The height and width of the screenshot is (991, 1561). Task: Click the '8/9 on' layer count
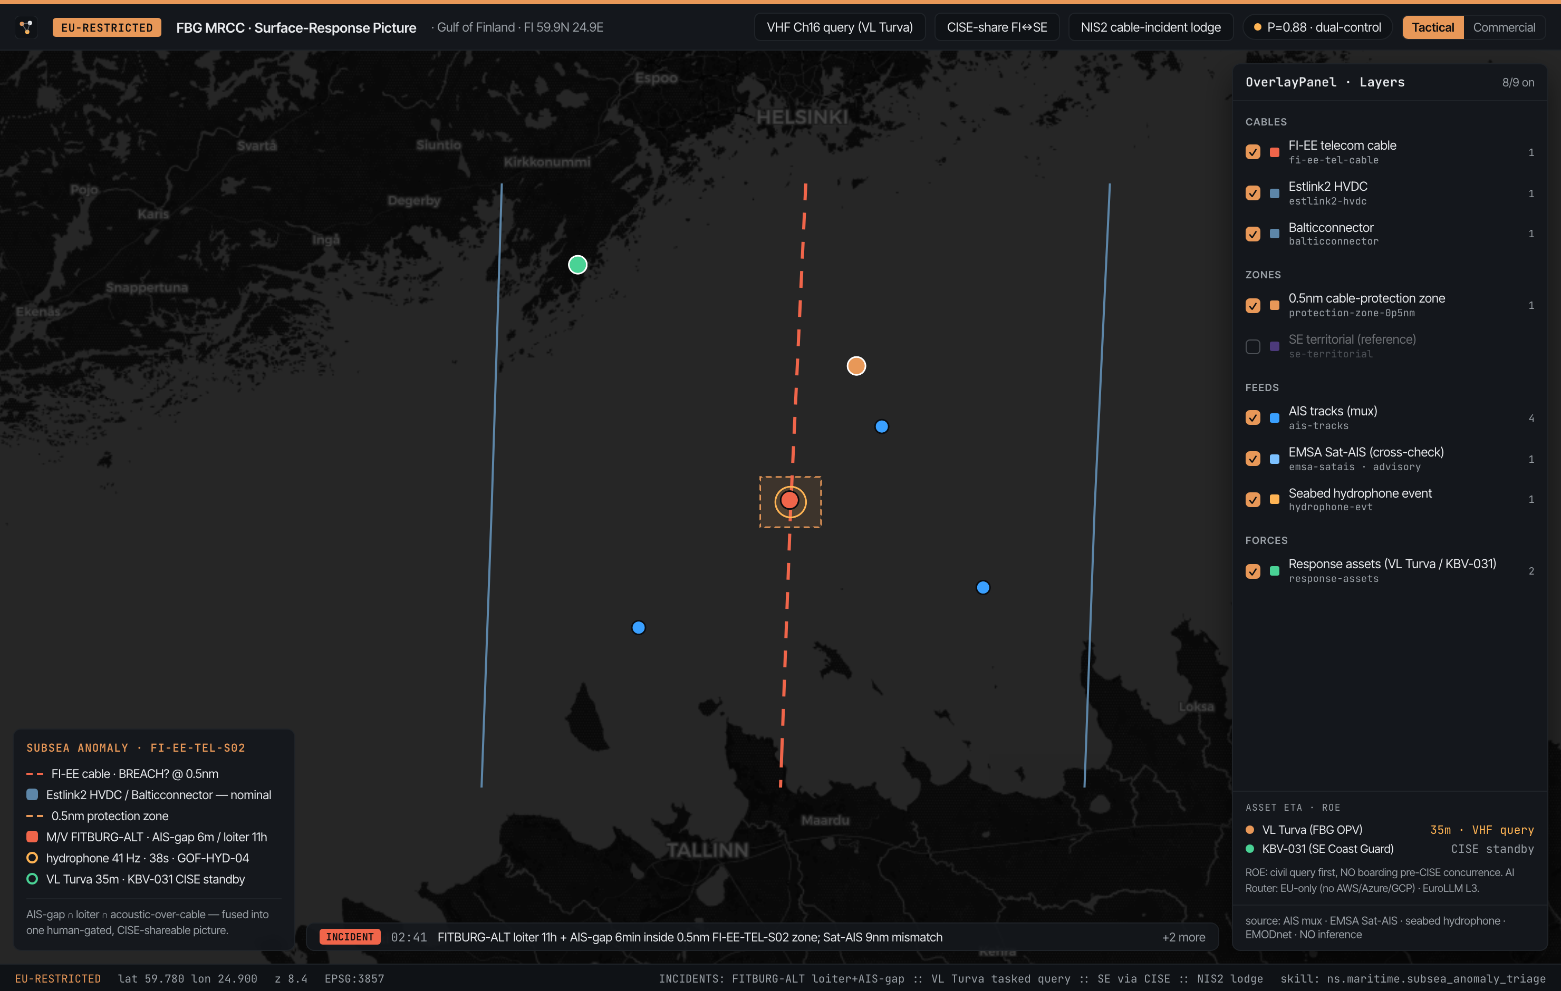coord(1518,82)
